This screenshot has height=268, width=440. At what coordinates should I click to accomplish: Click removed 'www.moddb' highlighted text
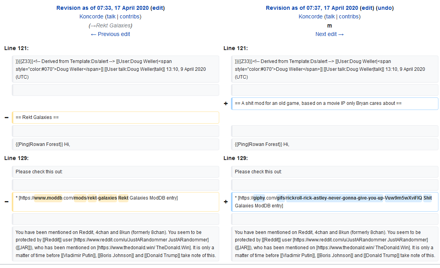click(48, 198)
